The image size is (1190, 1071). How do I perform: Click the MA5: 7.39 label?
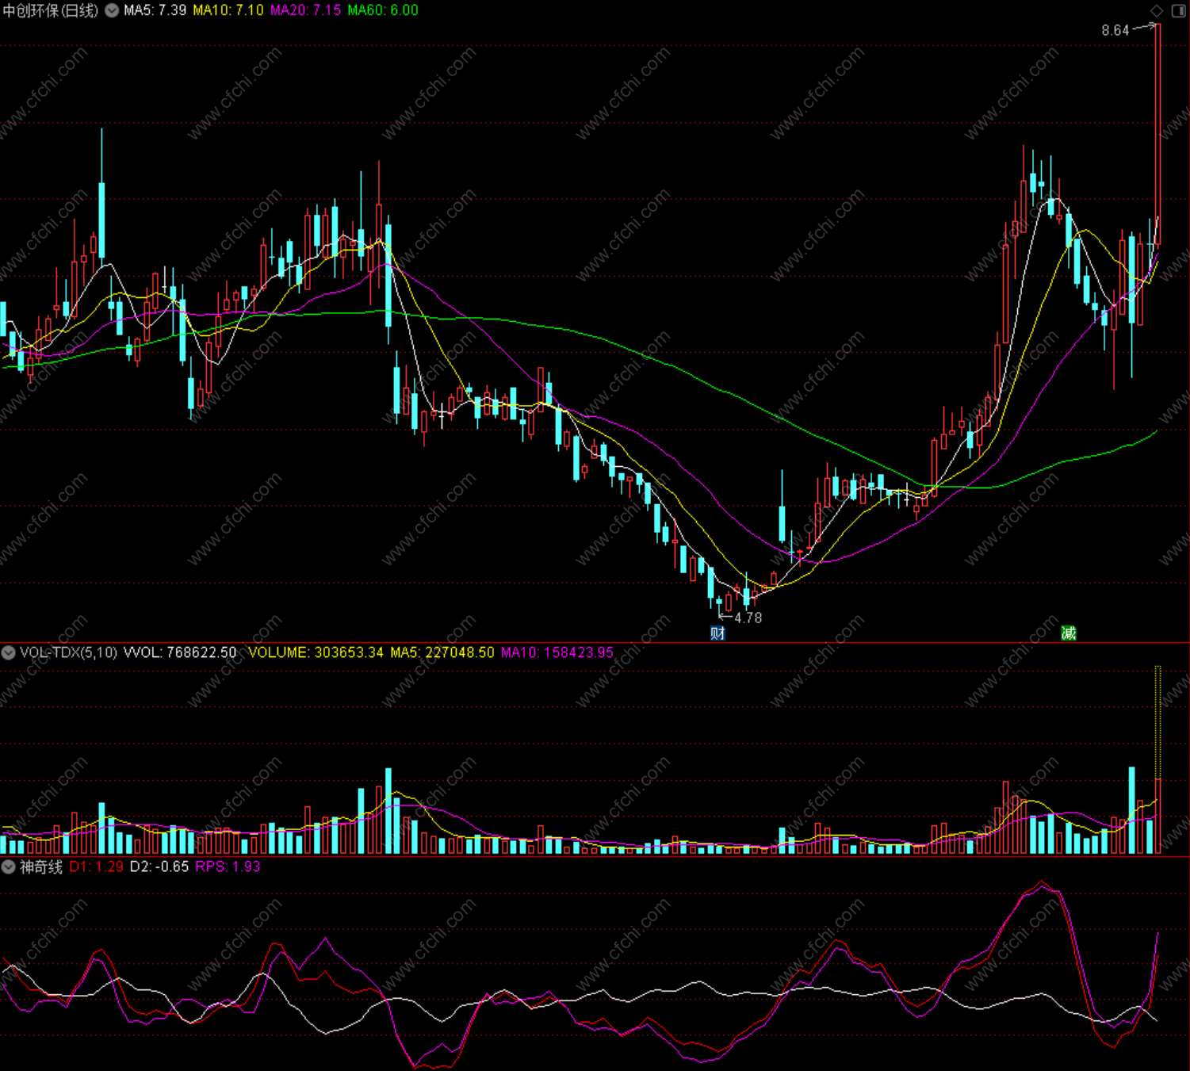pyautogui.click(x=155, y=10)
